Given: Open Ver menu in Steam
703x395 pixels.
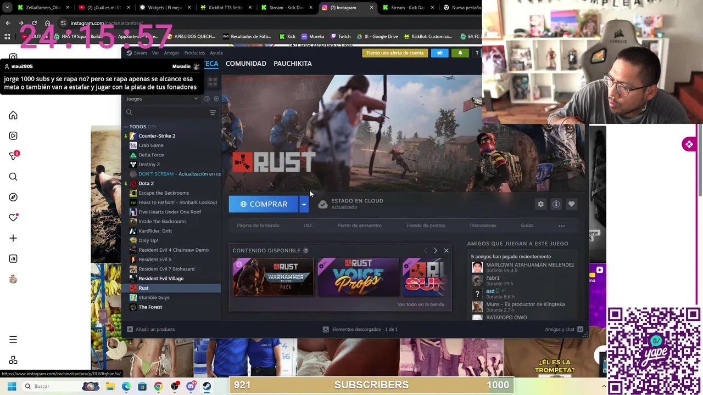Looking at the screenshot, I should pos(155,53).
